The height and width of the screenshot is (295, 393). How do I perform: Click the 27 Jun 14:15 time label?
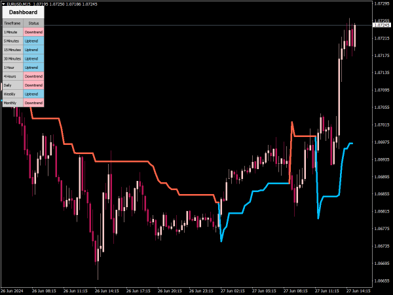click(x=358, y=291)
